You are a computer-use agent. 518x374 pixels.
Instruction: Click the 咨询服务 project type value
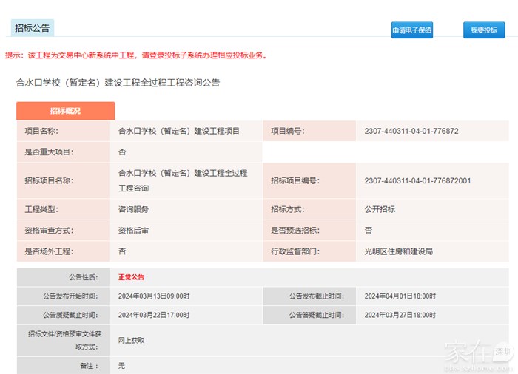click(133, 209)
